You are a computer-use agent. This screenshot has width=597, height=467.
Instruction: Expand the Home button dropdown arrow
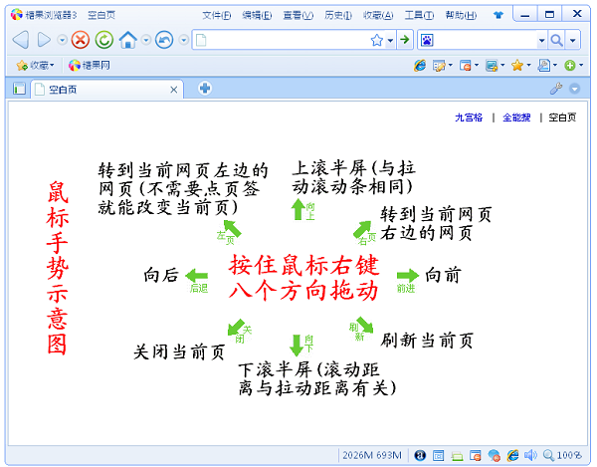tap(145, 40)
